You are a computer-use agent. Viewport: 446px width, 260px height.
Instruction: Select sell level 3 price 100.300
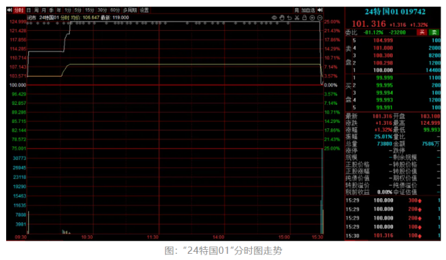point(383,56)
